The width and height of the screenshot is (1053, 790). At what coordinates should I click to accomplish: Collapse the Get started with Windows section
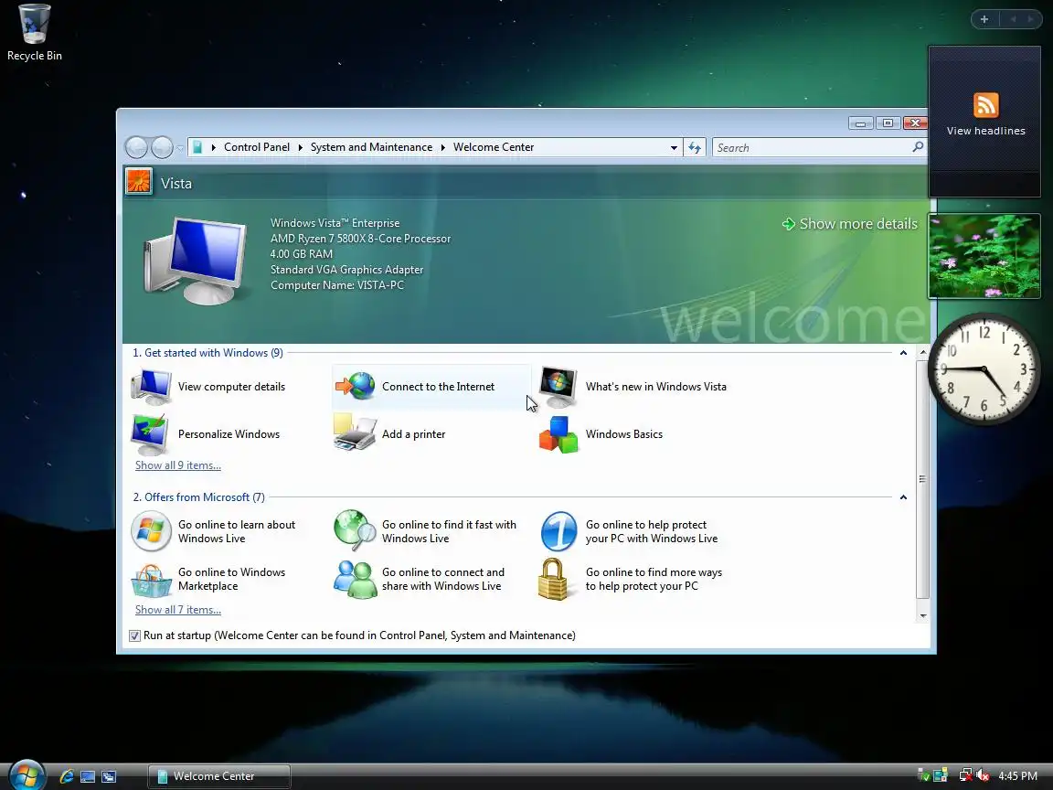[x=903, y=353]
